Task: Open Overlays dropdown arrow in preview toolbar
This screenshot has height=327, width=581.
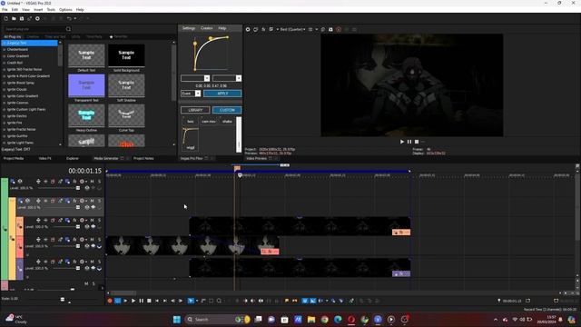Action: (x=317, y=29)
